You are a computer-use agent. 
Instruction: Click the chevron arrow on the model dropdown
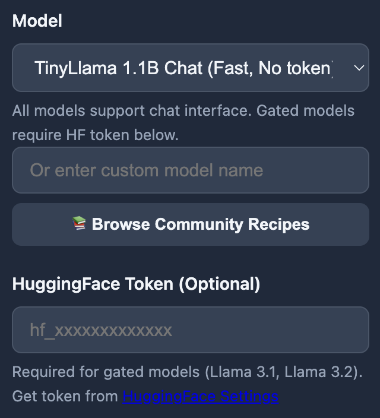tap(358, 68)
